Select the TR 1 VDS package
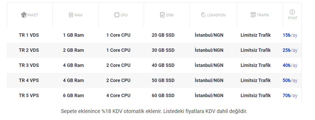The height and width of the screenshot is (120, 315). click(29, 35)
